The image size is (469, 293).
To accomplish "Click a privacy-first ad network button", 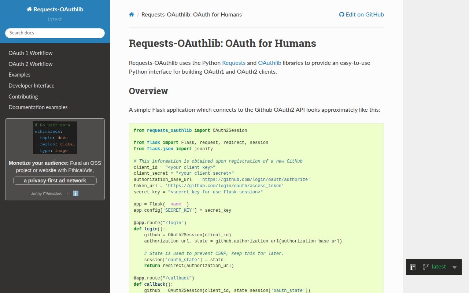I will [55, 181].
